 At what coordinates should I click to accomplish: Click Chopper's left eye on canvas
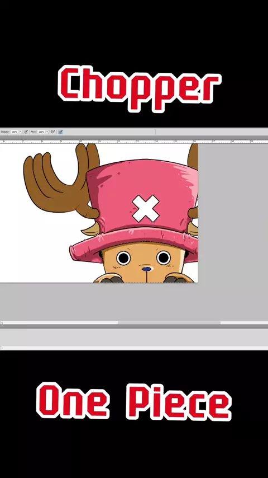pos(123,258)
